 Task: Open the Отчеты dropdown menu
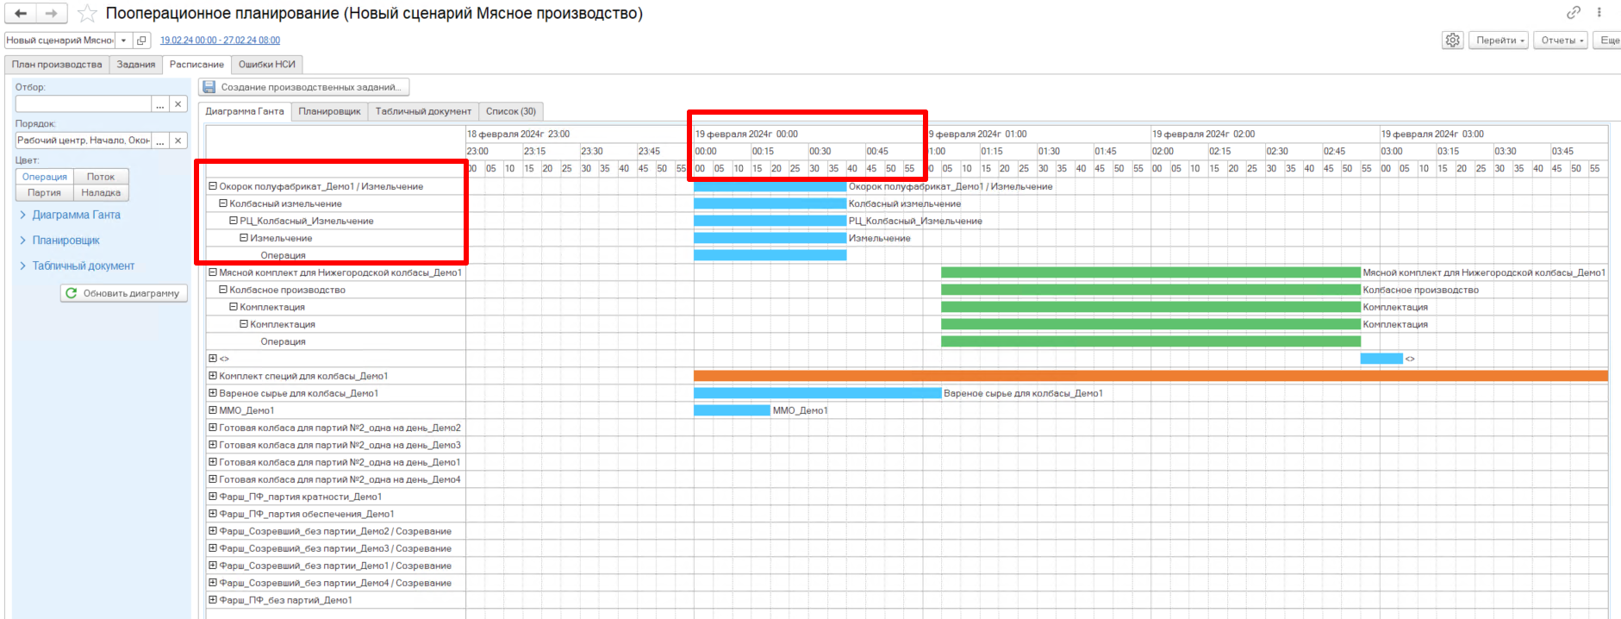coord(1562,41)
